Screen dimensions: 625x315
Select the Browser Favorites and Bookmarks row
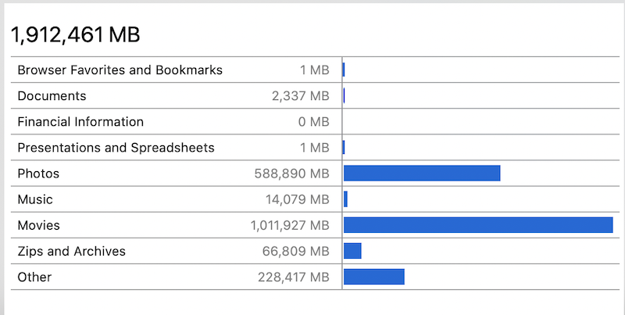315,70
